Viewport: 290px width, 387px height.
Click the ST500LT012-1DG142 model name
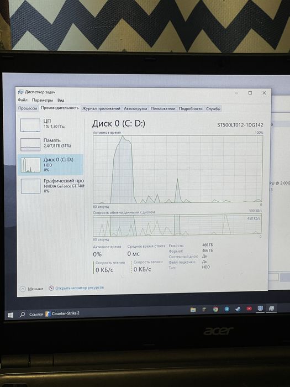(x=240, y=125)
